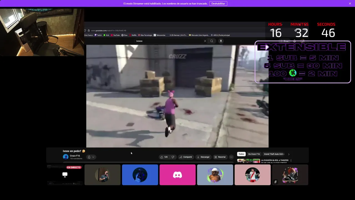The height and width of the screenshot is (200, 355).
Task: Click the YouTube search magnifier button
Action: click(x=212, y=41)
